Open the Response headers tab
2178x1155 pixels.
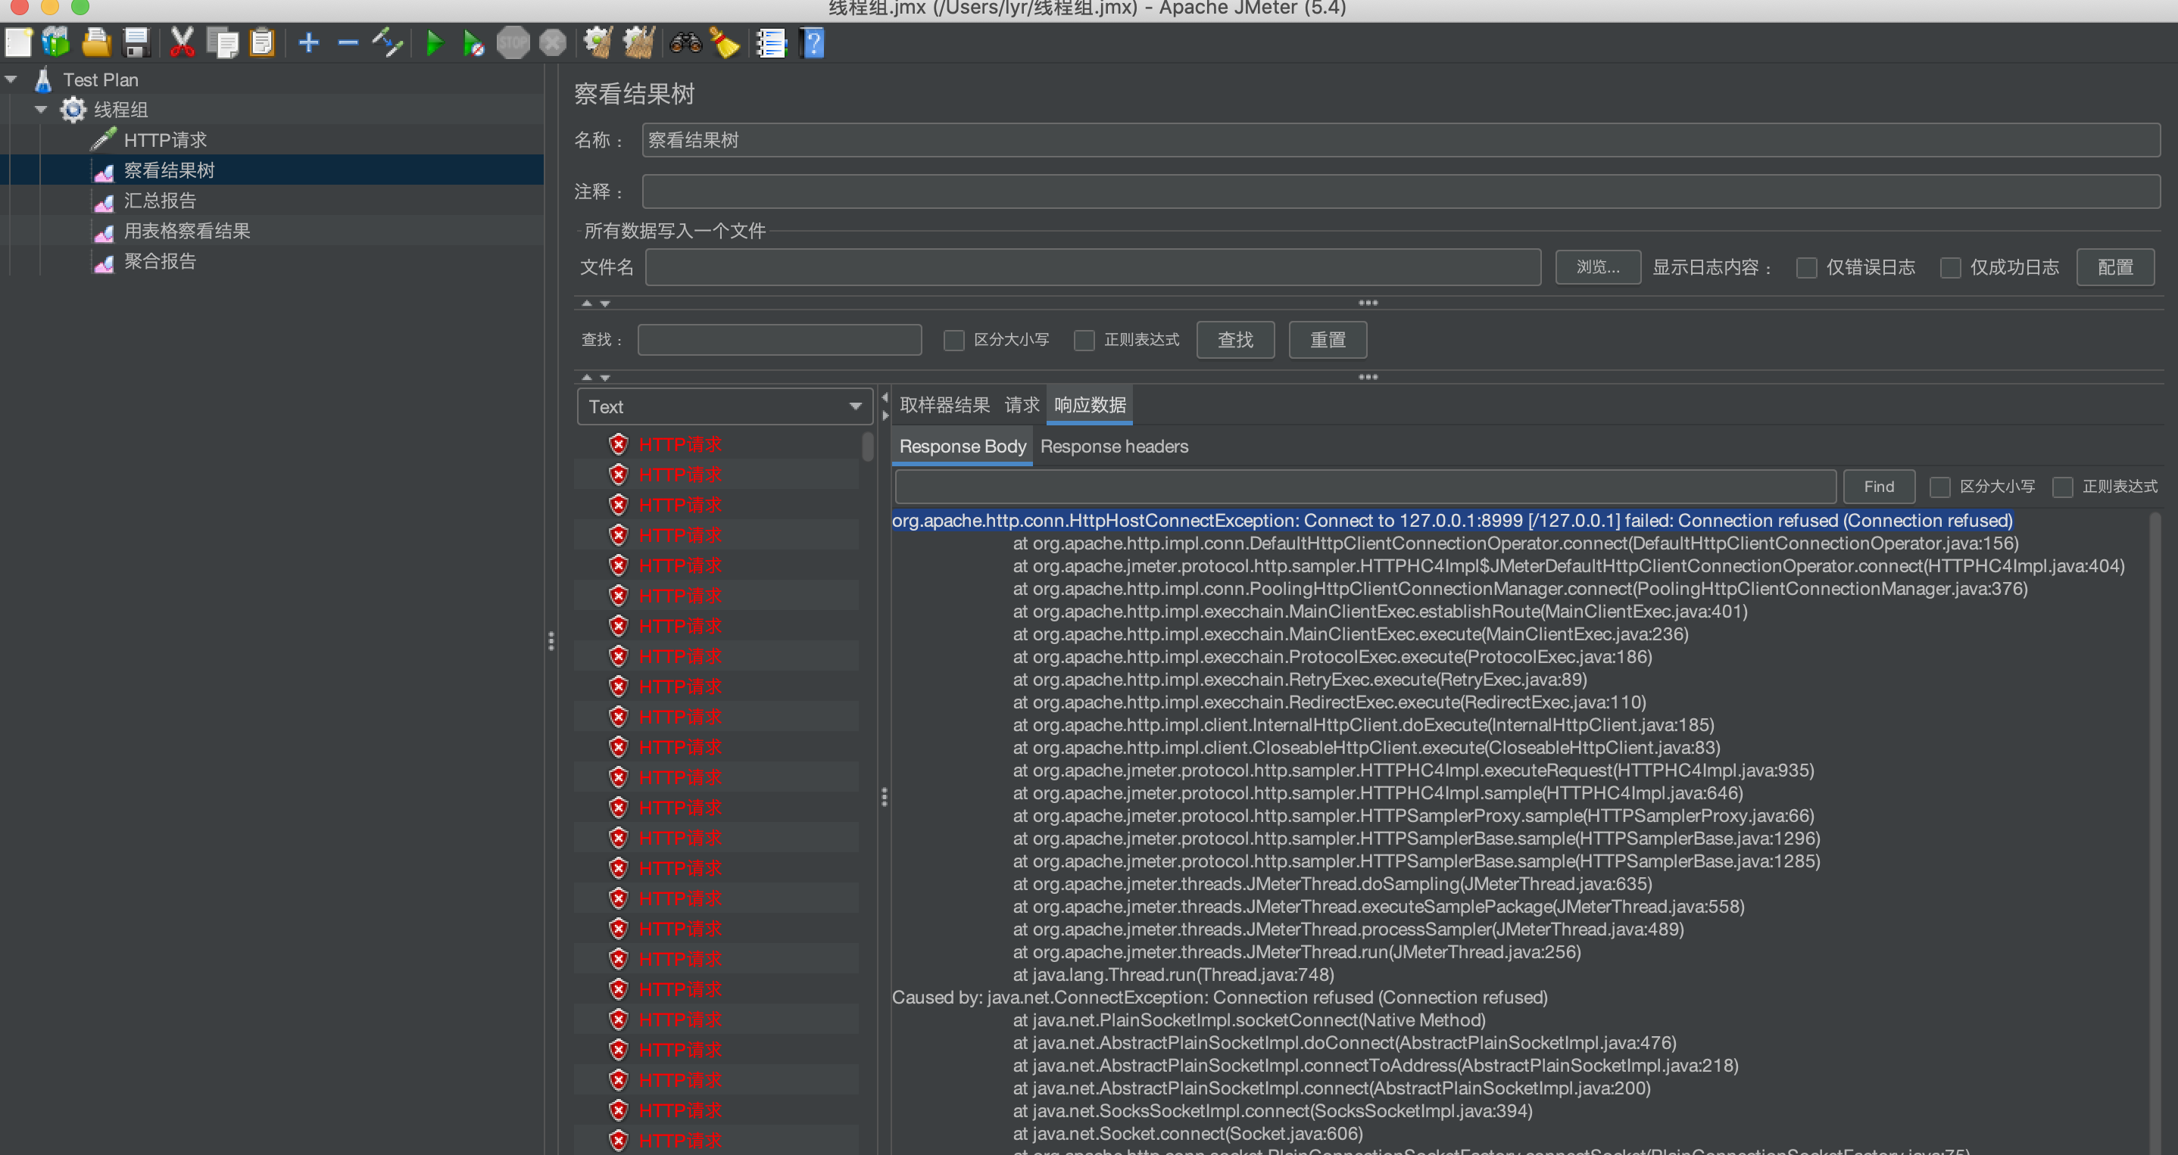(x=1113, y=446)
